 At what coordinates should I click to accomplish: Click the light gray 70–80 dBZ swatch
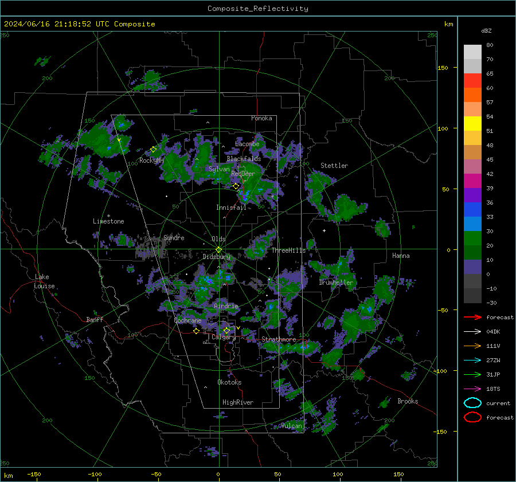tap(472, 52)
